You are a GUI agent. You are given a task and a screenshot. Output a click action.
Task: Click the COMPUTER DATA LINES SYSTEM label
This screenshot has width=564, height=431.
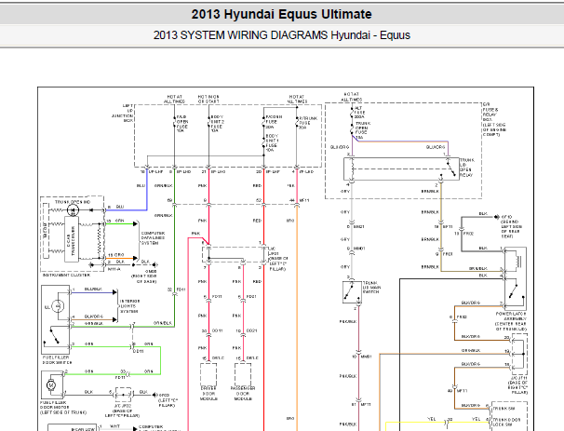coord(154,238)
